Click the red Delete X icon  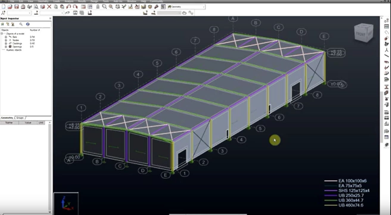pos(49,7)
